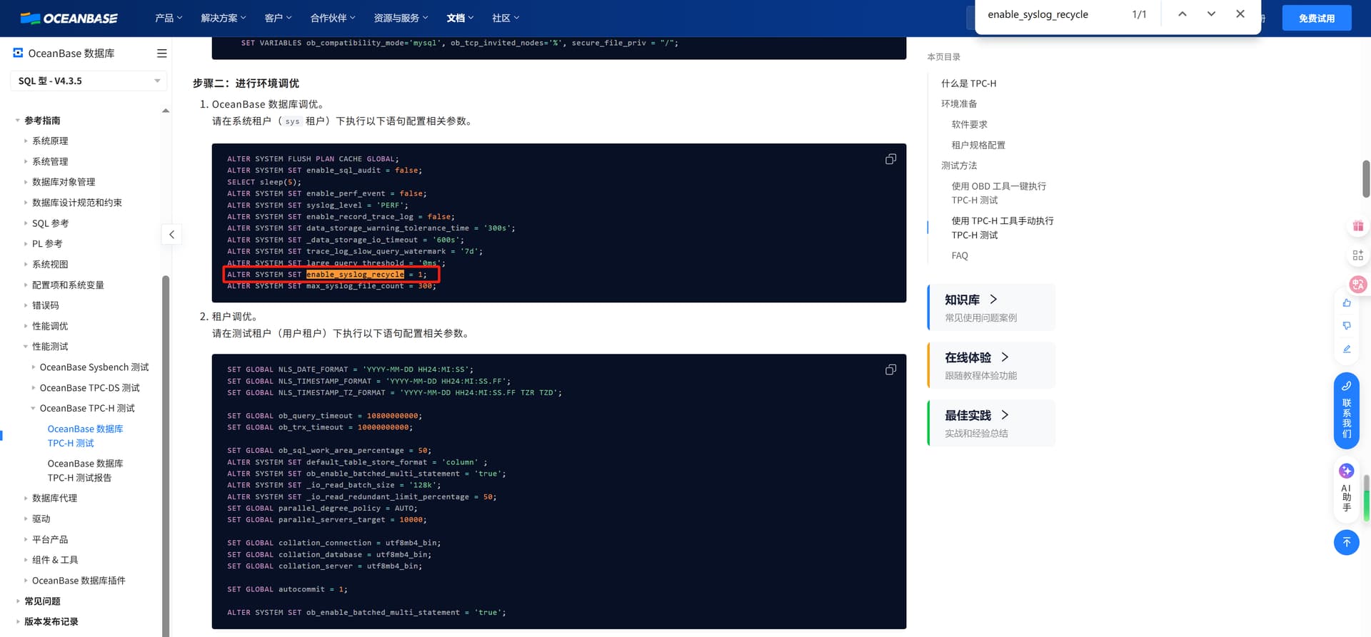Image resolution: width=1371 pixels, height=637 pixels.
Task: Expand OceanBase 数据库插件 tree node
Action: pyautogui.click(x=26, y=581)
